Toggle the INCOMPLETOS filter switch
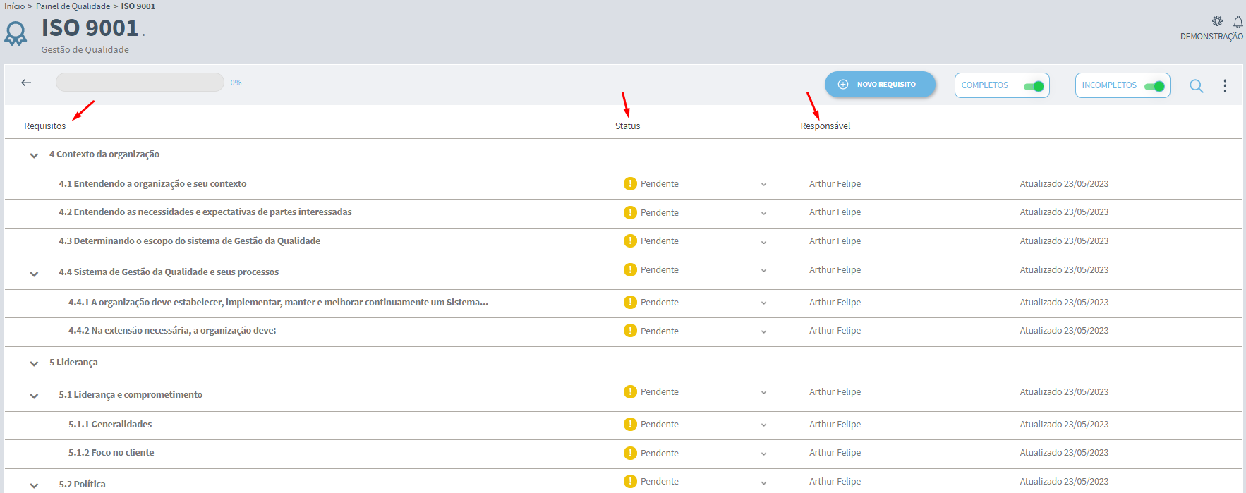 (1154, 86)
